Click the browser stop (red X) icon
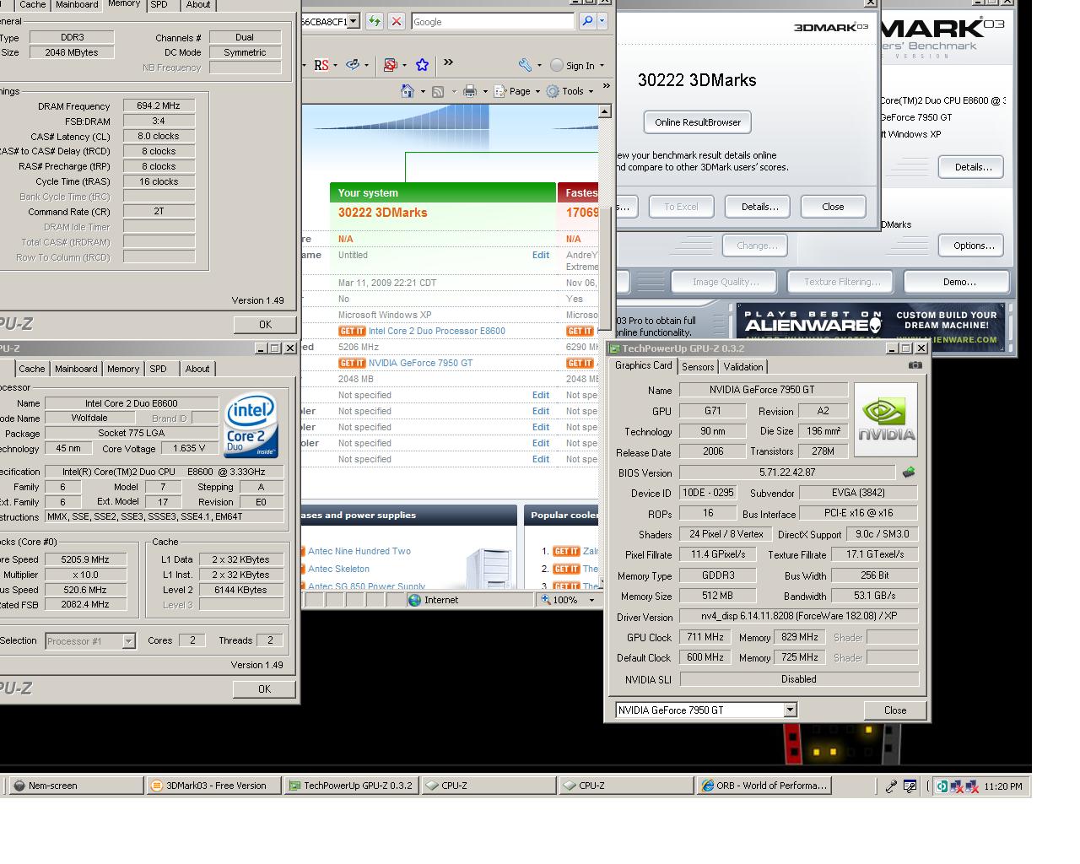Viewport: 1080px width, 864px height. 396,21
